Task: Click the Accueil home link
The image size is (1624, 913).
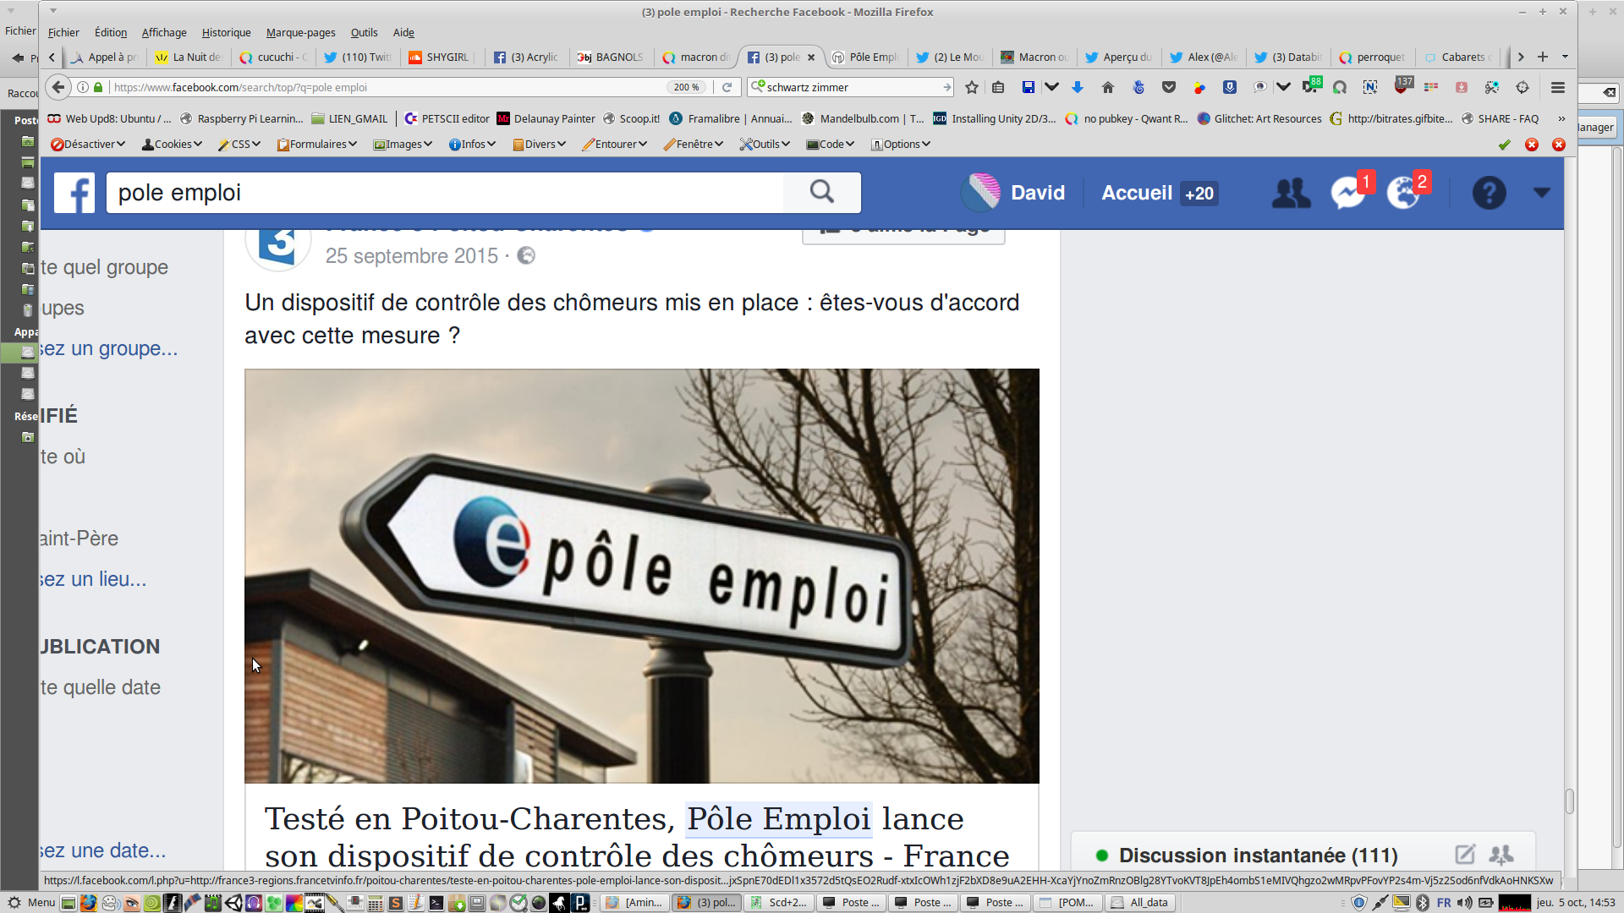Action: click(x=1137, y=193)
